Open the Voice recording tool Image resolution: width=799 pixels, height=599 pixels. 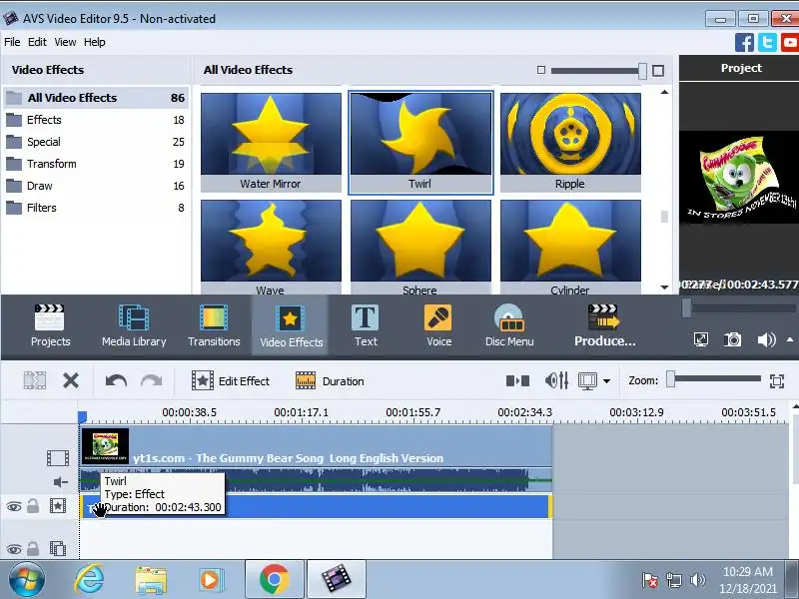coord(438,326)
